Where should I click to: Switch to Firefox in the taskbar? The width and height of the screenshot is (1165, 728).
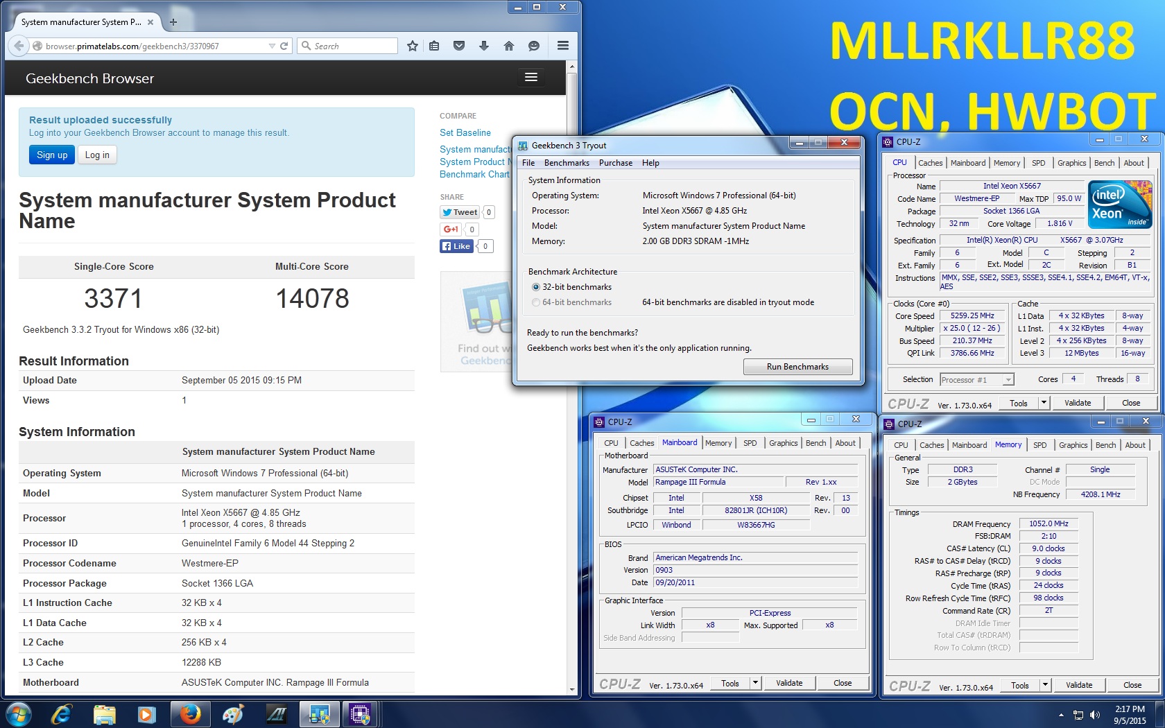[x=190, y=714]
